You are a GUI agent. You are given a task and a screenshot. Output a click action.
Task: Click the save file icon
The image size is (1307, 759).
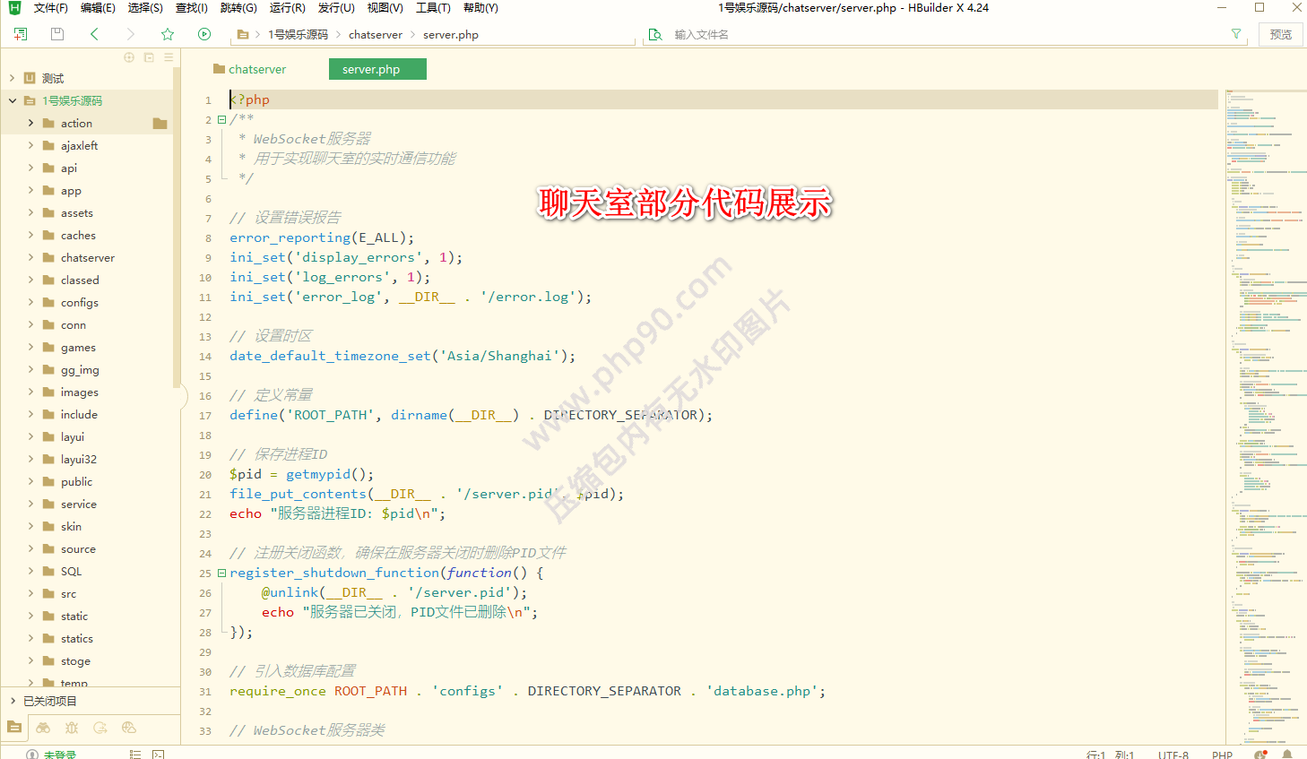[x=57, y=34]
